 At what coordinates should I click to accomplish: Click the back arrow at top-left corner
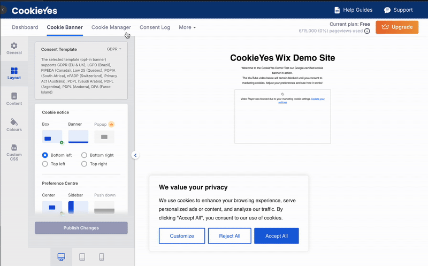(x=3, y=10)
